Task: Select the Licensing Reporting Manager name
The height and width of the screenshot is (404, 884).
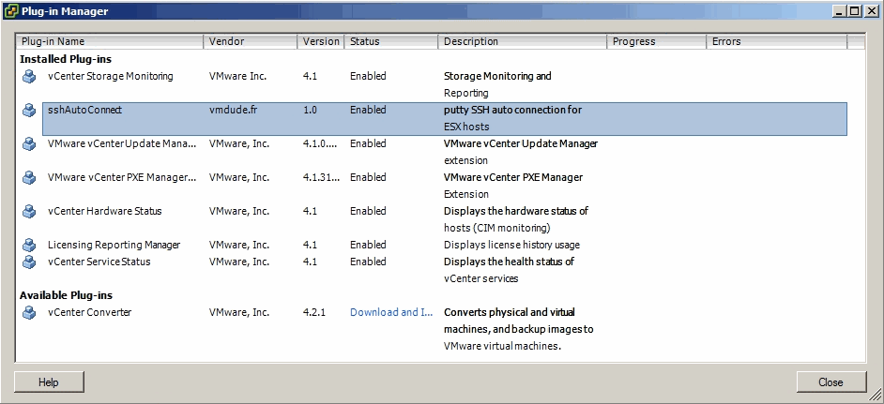Action: coord(114,245)
